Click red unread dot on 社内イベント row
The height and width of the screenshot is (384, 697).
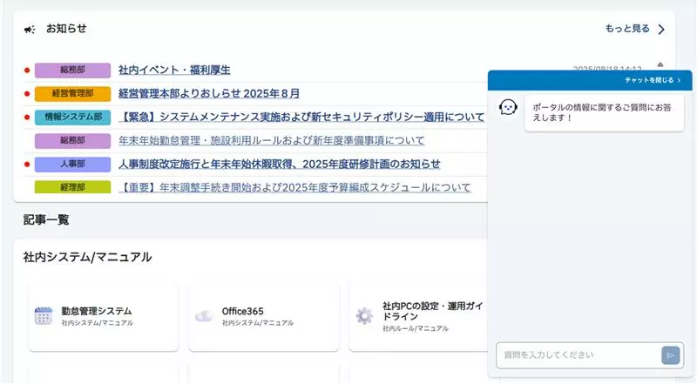27,71
